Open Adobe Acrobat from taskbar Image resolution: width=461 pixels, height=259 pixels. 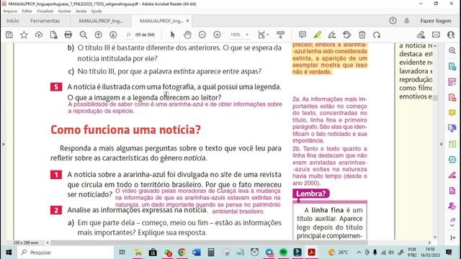point(312,253)
